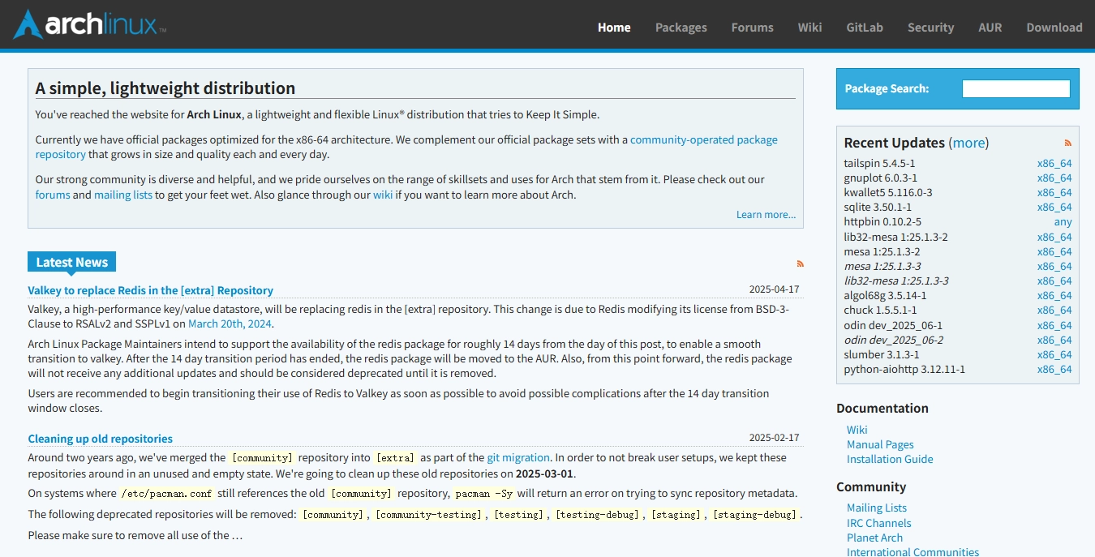
Task: Click the Arch Linux logo
Action: [89, 25]
